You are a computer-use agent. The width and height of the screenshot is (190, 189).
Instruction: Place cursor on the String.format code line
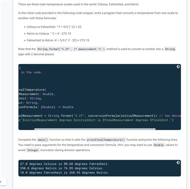[x=99, y=116]
